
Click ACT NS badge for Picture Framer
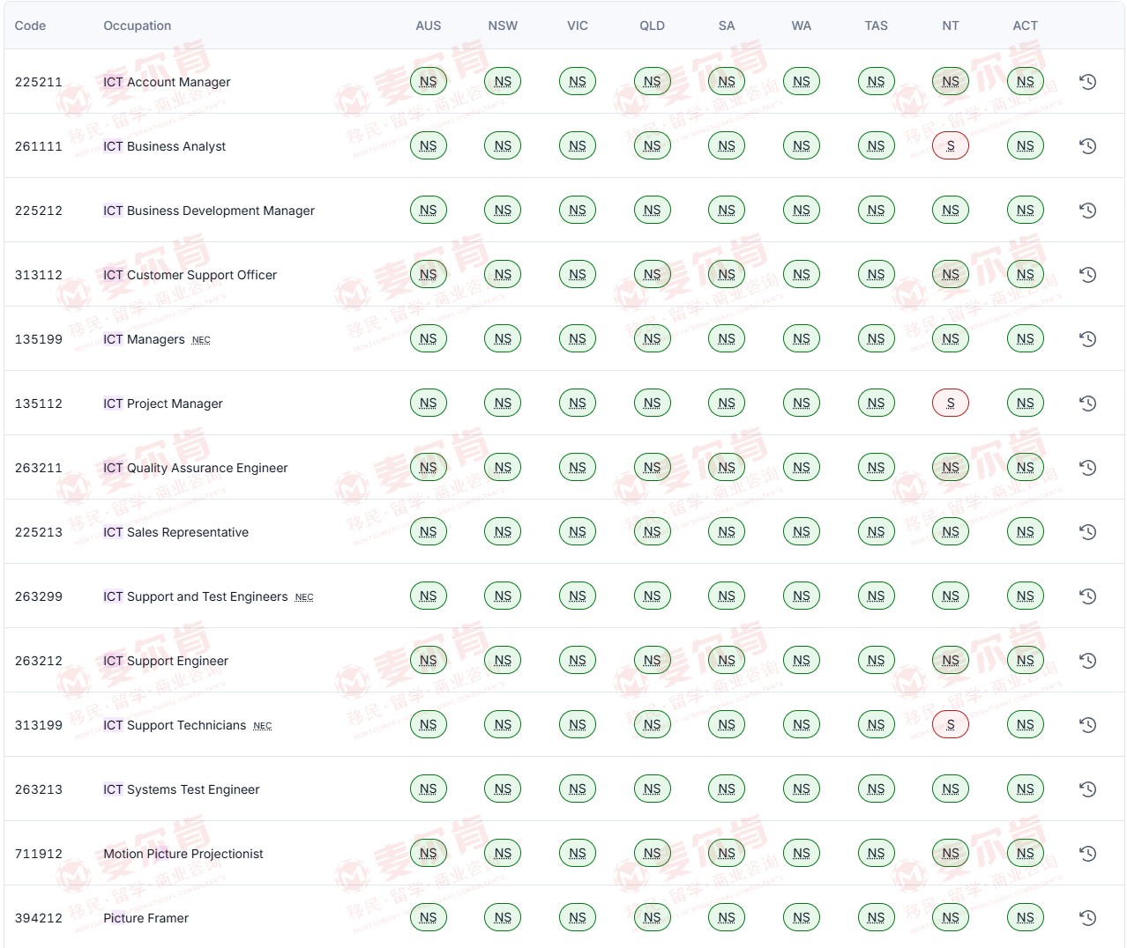pyautogui.click(x=1025, y=918)
